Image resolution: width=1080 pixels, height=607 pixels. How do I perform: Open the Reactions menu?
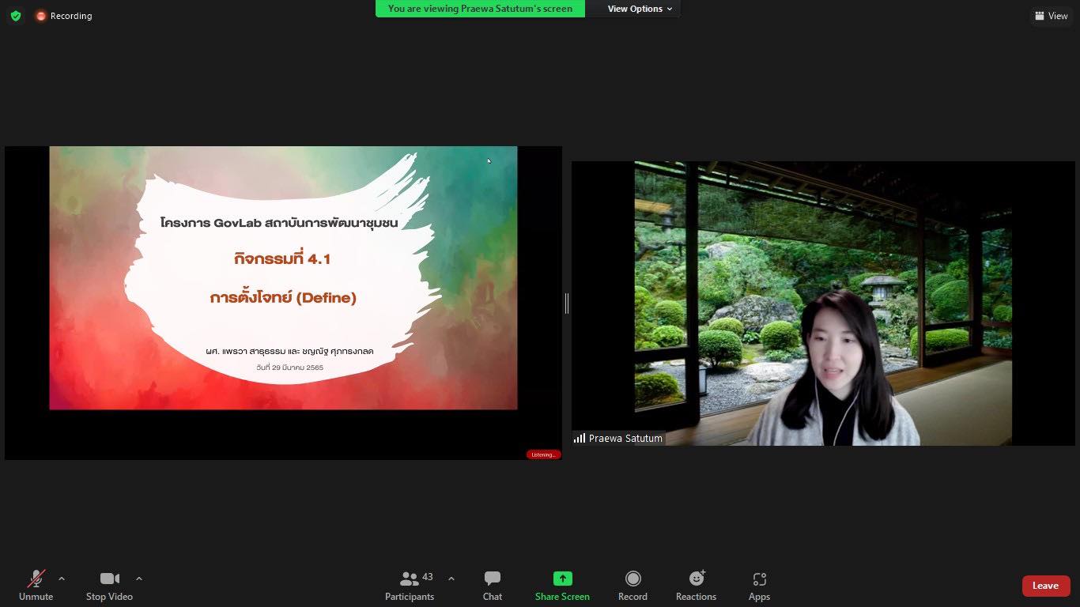pos(696,586)
